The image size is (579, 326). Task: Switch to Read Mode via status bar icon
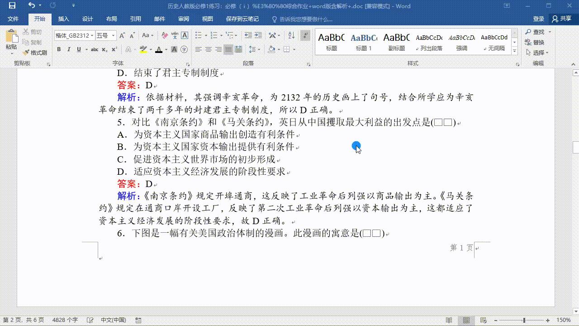(448, 320)
